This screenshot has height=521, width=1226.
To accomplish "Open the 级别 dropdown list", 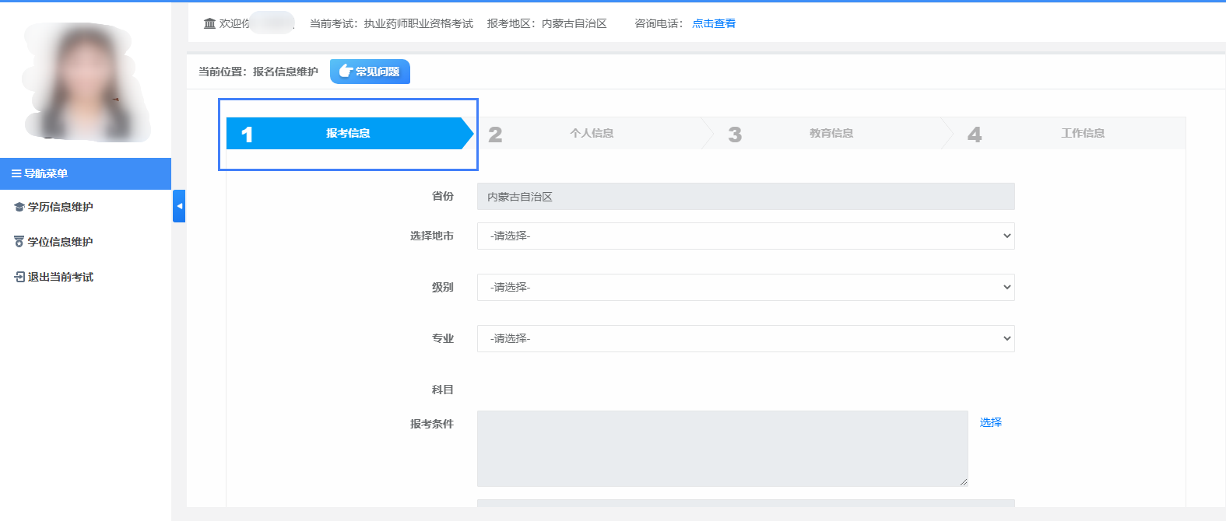I will point(745,287).
